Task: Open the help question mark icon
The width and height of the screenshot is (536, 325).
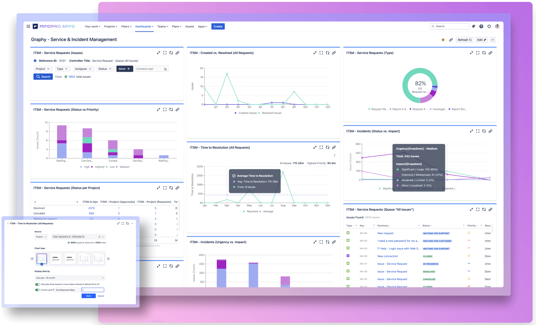Action: [481, 26]
